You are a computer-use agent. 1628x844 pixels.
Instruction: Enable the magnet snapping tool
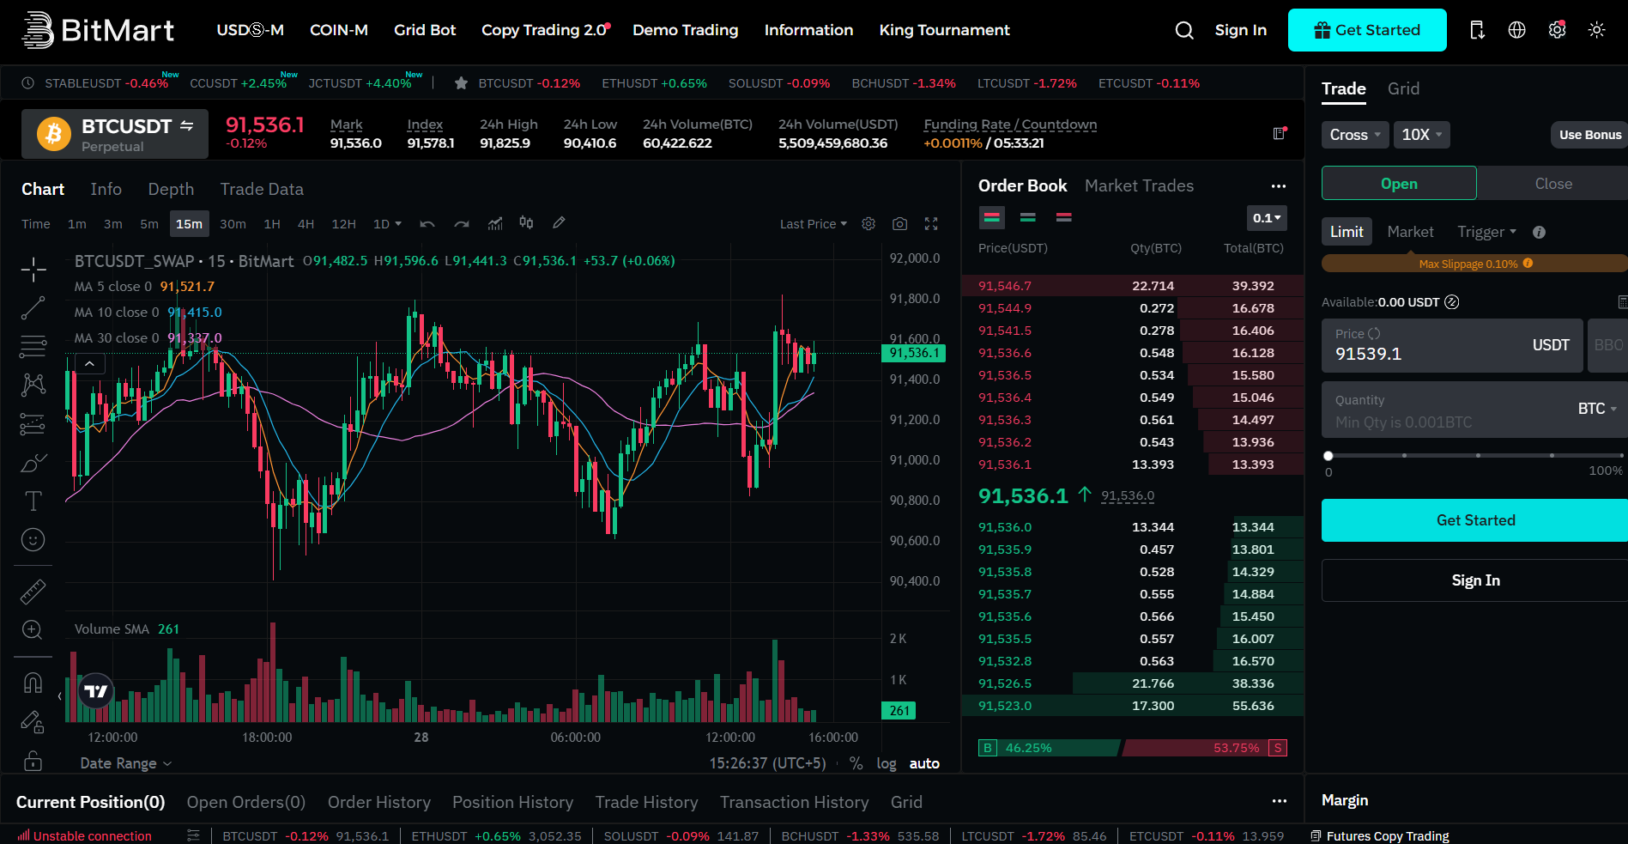(x=33, y=681)
